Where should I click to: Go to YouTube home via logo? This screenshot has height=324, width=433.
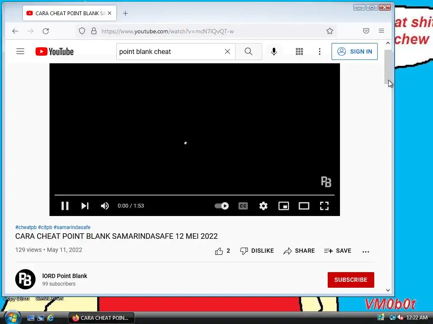click(x=55, y=51)
